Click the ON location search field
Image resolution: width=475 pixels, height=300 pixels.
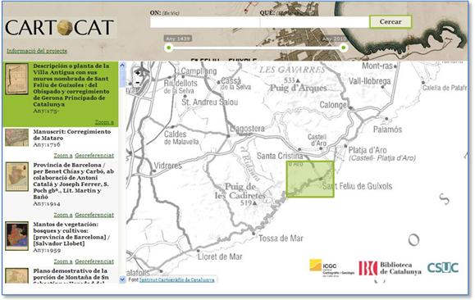205,22
